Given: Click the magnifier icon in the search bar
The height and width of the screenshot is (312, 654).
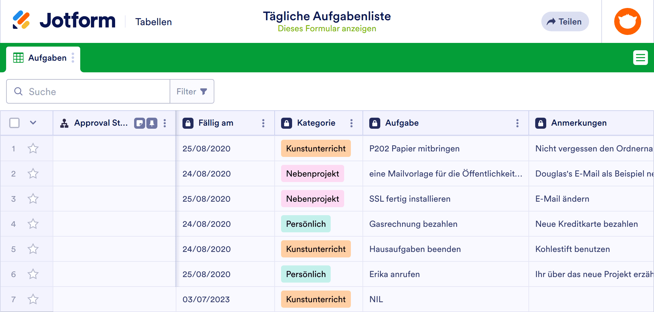Looking at the screenshot, I should [x=18, y=91].
